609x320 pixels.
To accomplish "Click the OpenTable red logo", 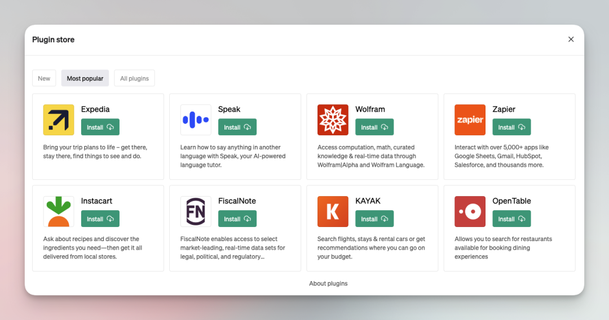I will [x=470, y=211].
